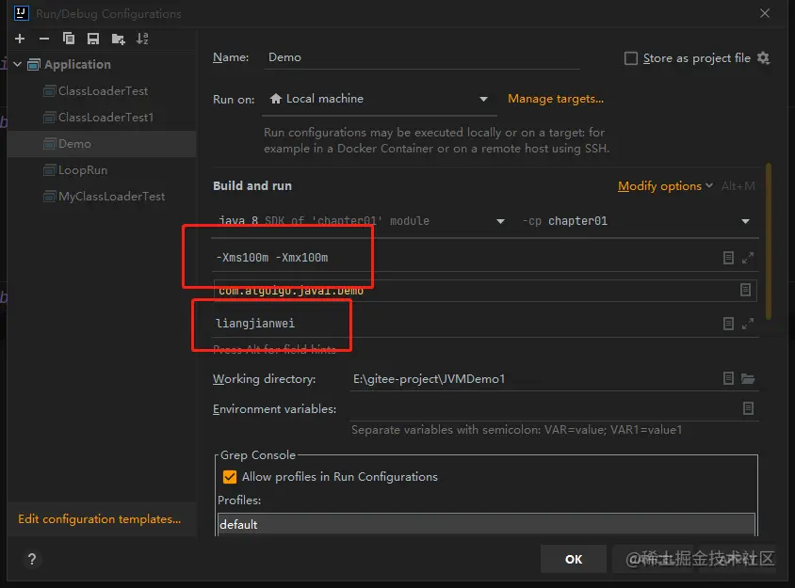Remove selected configuration with minus icon

pos(44,39)
